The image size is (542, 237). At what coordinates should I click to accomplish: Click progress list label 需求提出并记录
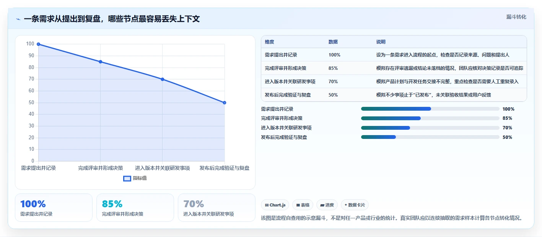pos(277,109)
